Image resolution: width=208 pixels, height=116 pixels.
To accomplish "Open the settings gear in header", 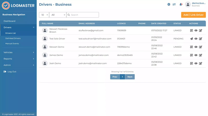I will click(x=169, y=4).
